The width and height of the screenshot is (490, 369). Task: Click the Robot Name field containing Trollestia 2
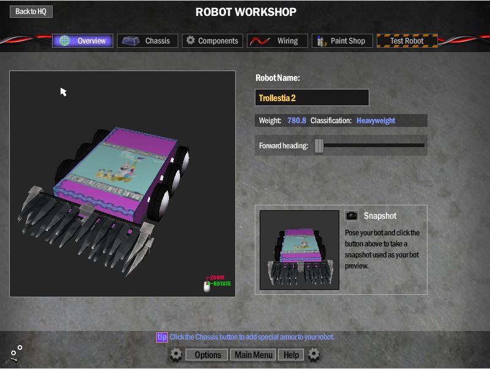(312, 97)
